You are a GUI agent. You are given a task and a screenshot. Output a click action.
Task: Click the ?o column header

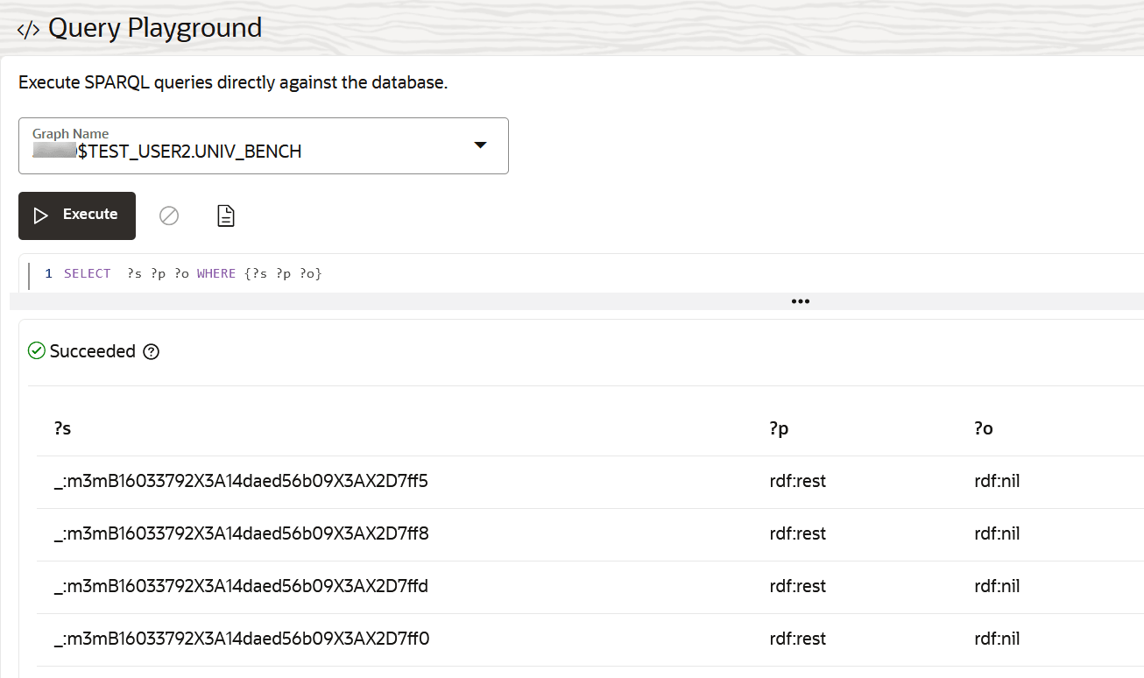(983, 428)
